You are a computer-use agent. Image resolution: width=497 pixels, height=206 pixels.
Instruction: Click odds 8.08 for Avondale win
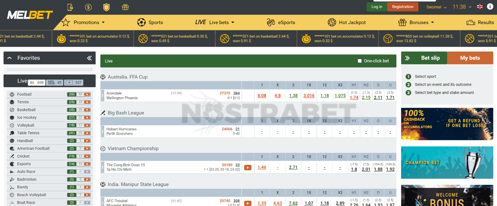click(x=262, y=96)
